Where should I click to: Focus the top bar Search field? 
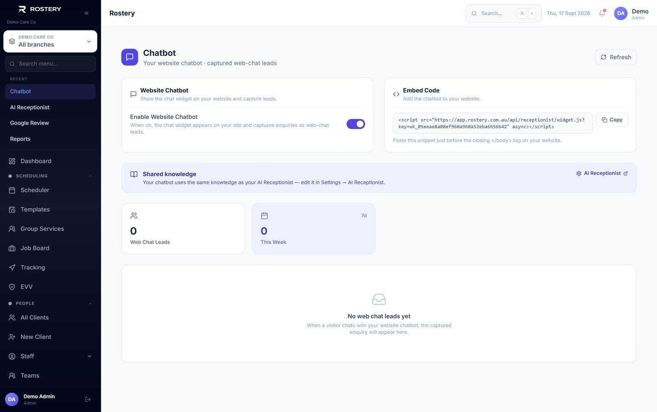click(x=503, y=13)
